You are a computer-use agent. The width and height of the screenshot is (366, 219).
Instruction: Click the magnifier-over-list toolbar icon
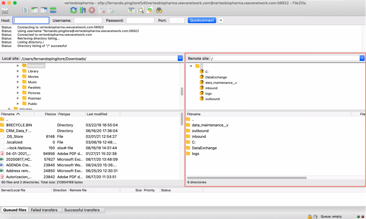click(141, 10)
